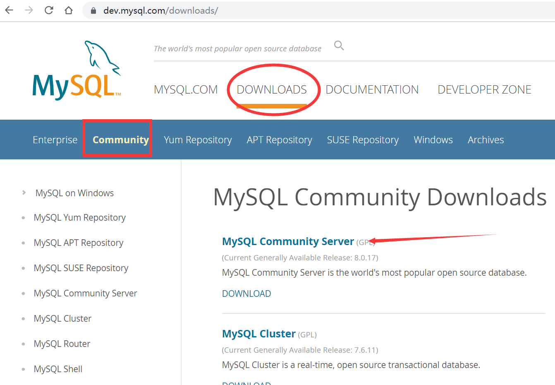Image resolution: width=555 pixels, height=385 pixels.
Task: Click DOWNLOAD under MySQL Community Server
Action: 246,293
